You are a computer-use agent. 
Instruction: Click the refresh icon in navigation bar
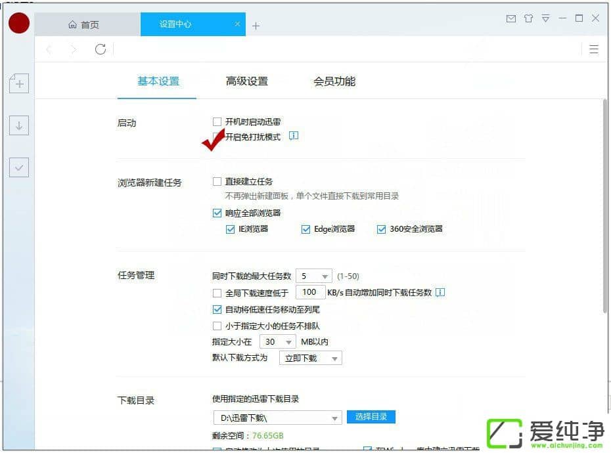(101, 49)
